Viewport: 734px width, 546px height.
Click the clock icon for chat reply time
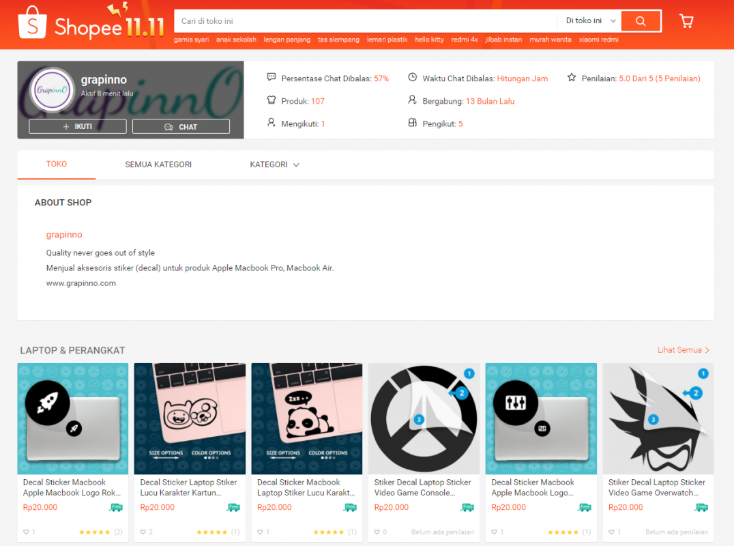tap(413, 77)
